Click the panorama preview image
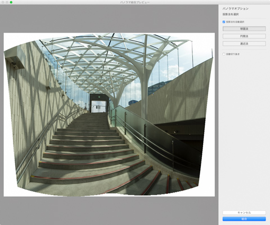The height and width of the screenshot is (225, 270). (109, 114)
